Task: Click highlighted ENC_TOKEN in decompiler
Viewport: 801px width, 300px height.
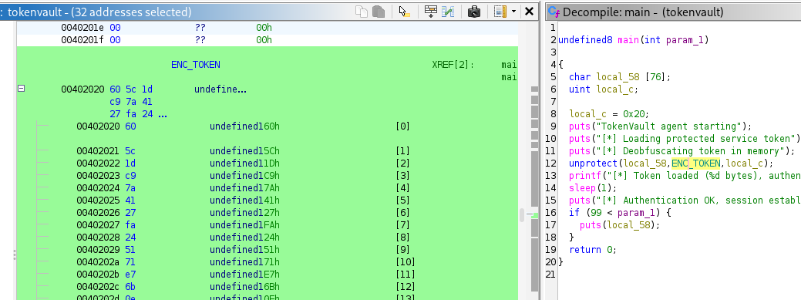Action: tap(695, 163)
